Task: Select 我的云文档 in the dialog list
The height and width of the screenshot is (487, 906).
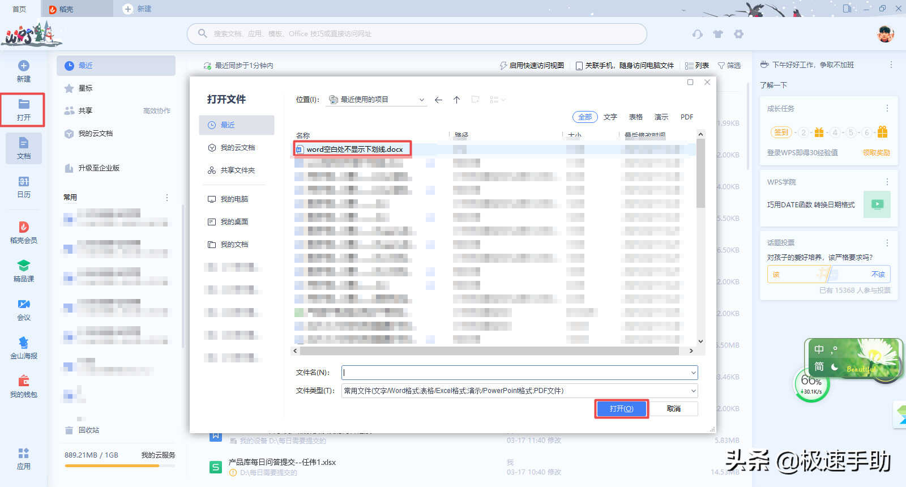Action: 237,147
